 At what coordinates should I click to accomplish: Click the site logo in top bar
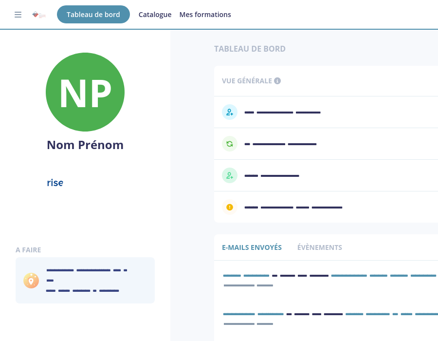coord(39,15)
